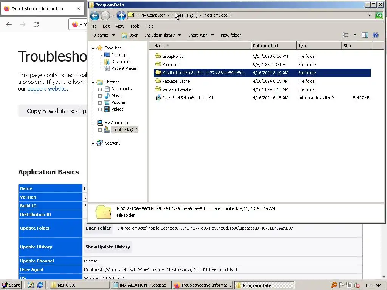Sort by Date modified column header

pyautogui.click(x=274, y=46)
